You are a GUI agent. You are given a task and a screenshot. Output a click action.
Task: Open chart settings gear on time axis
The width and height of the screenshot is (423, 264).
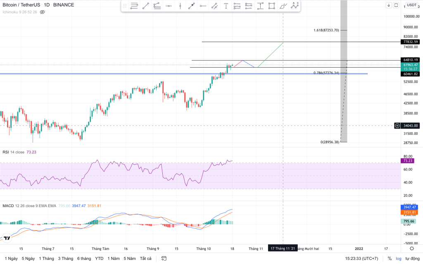[412, 248]
